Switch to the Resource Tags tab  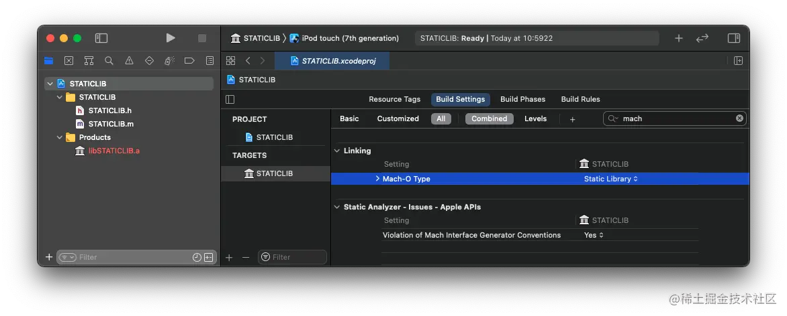click(x=394, y=99)
